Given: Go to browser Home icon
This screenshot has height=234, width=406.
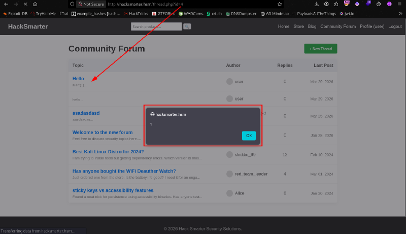Looking at the screenshot, I should [35, 4].
